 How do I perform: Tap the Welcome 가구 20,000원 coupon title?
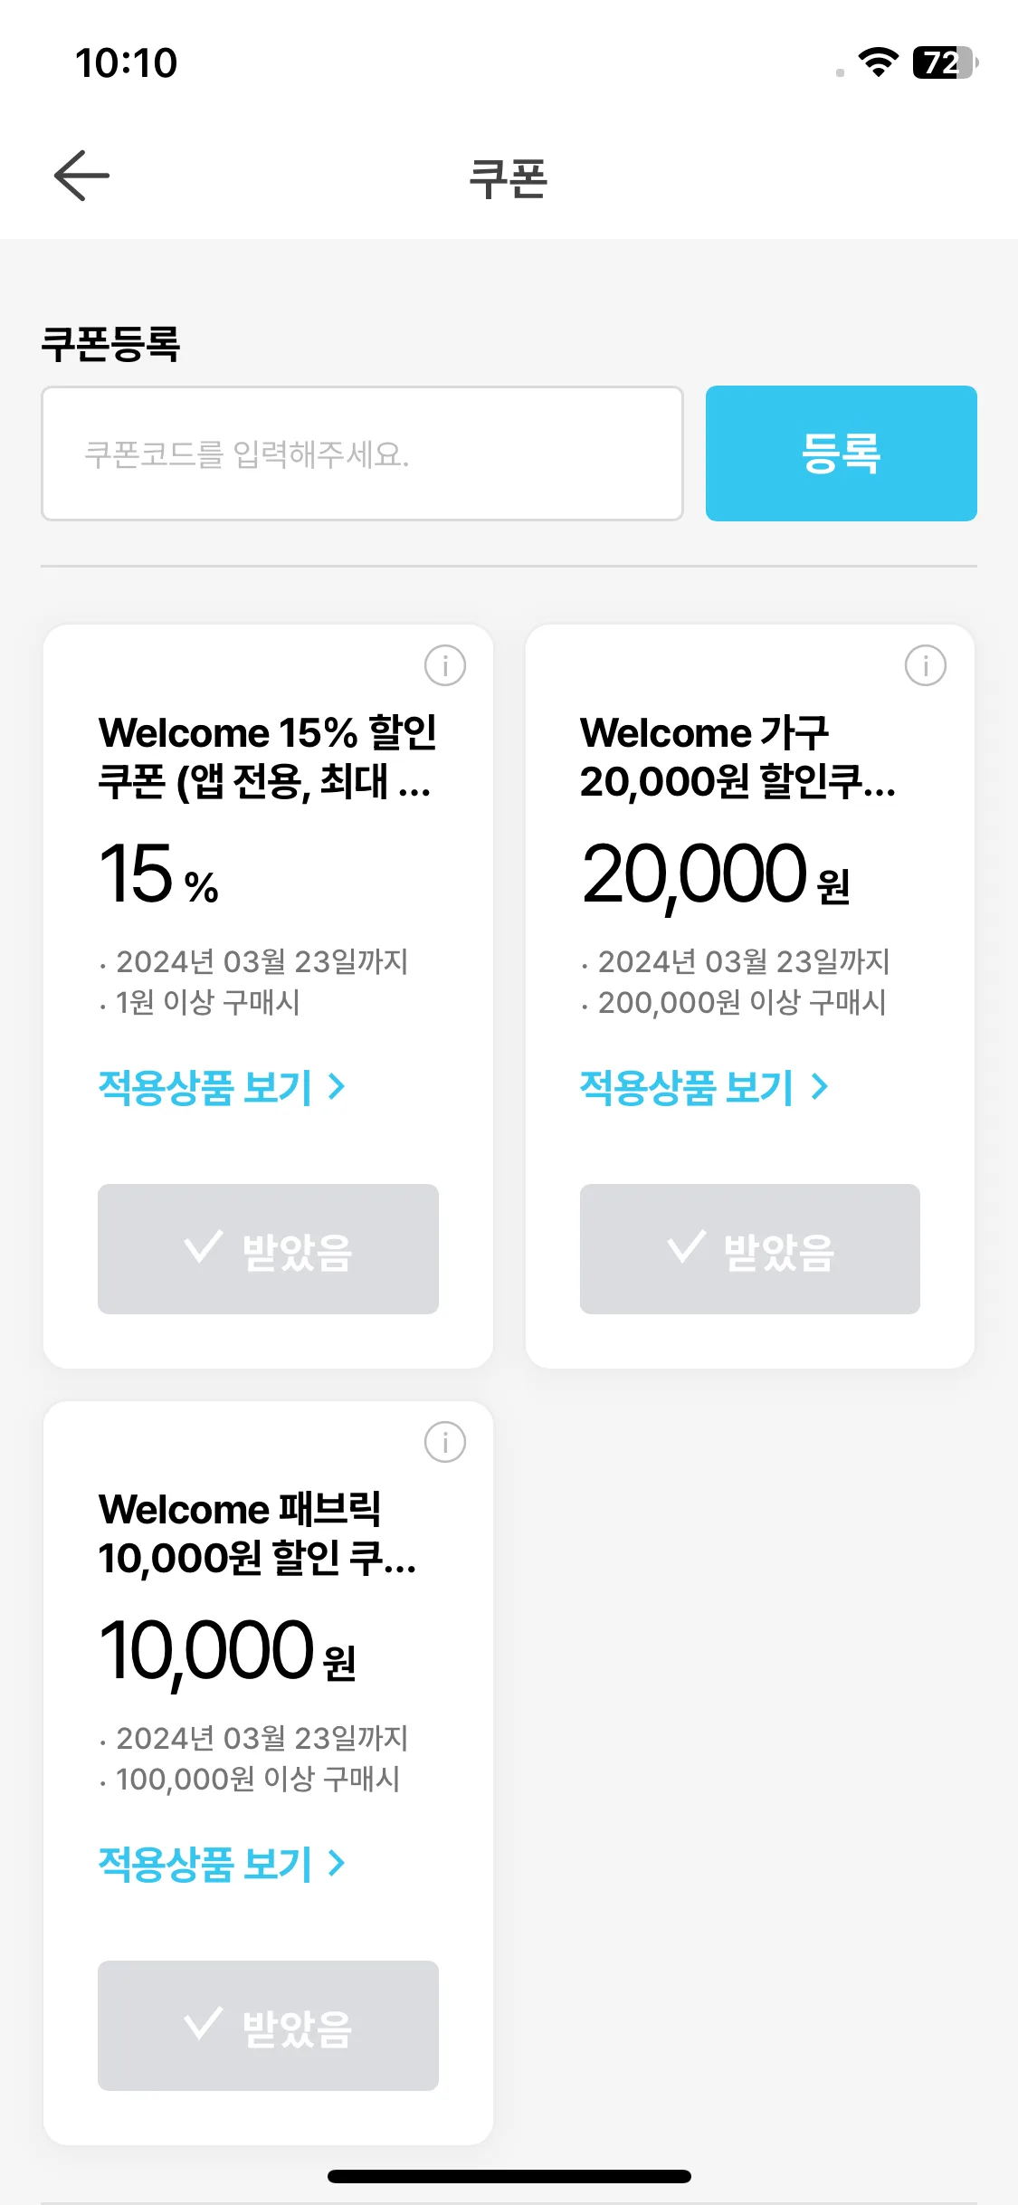(x=737, y=757)
